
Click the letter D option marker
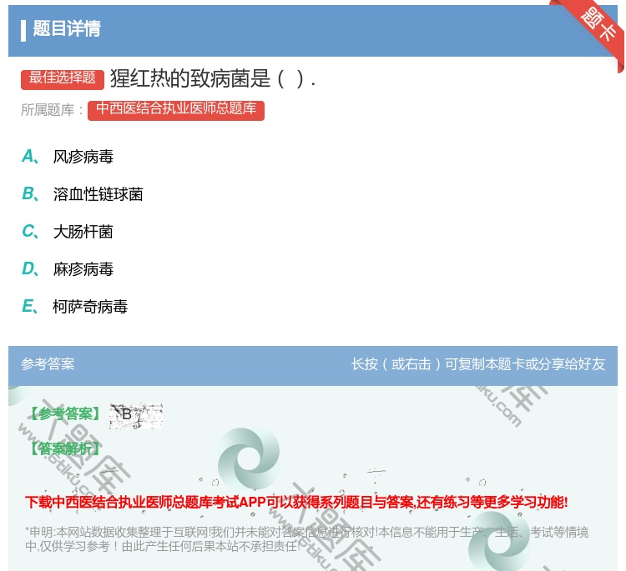[30, 269]
